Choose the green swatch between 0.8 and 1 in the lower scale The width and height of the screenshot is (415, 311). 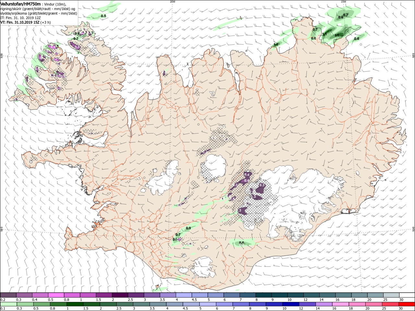pyautogui.click(x=58, y=304)
